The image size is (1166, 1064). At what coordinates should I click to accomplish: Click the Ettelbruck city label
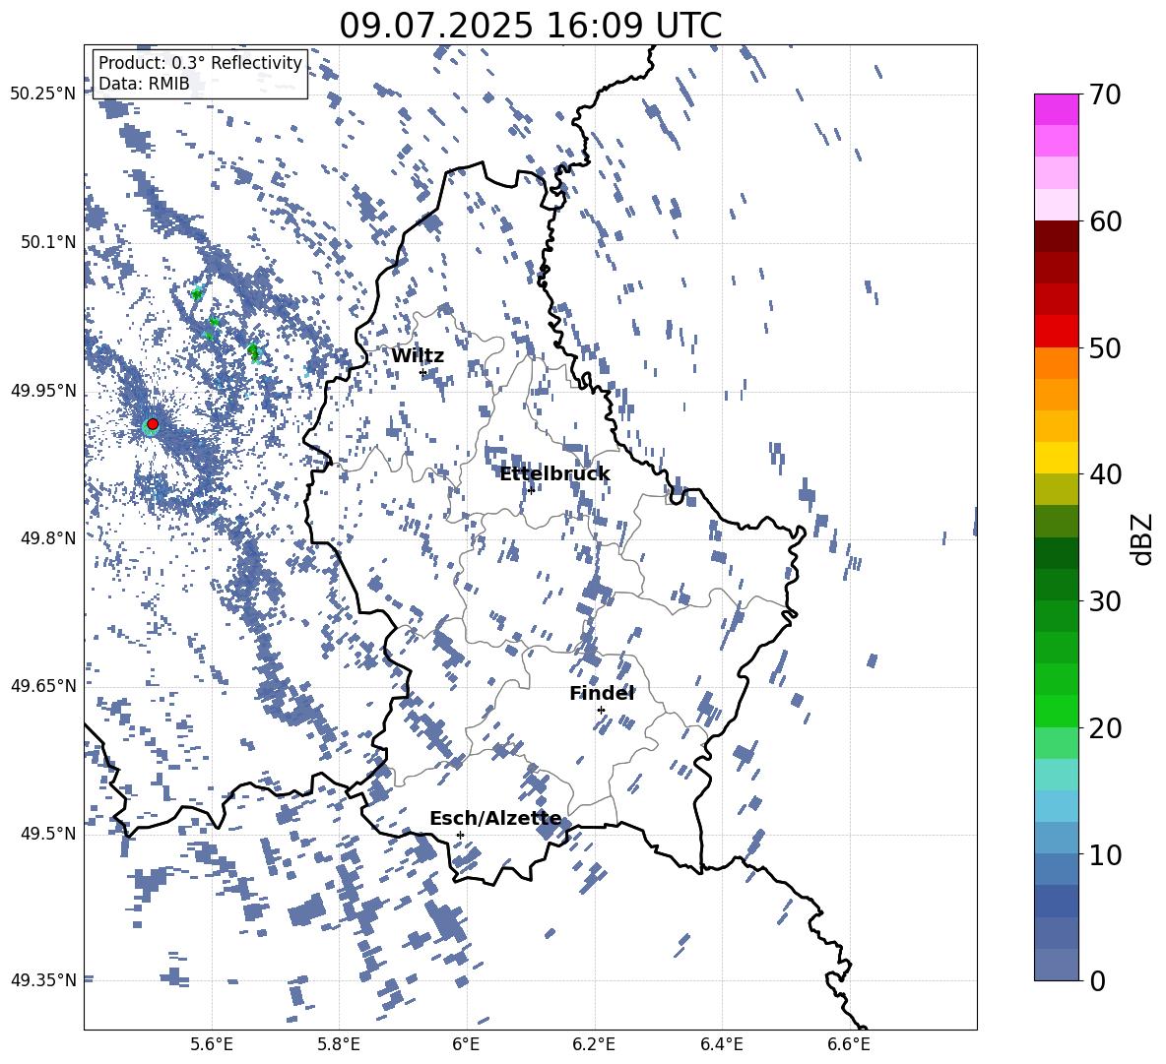click(x=554, y=473)
